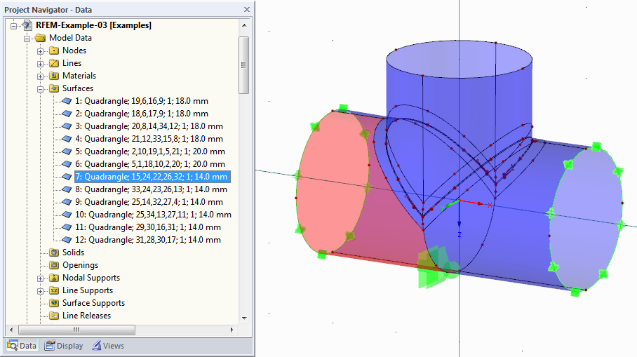Click surface icon beside 10: Quadrangle; 25,34,13,27,11
The height and width of the screenshot is (357, 637).
67,215
